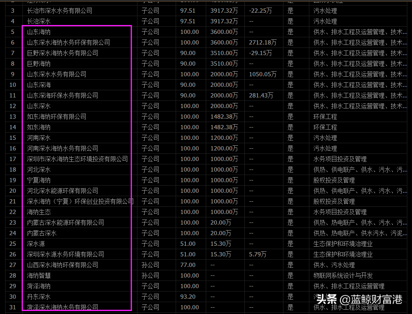412x314 pixels.
Task: Click the profit value -29.15万
Action: coord(261,53)
